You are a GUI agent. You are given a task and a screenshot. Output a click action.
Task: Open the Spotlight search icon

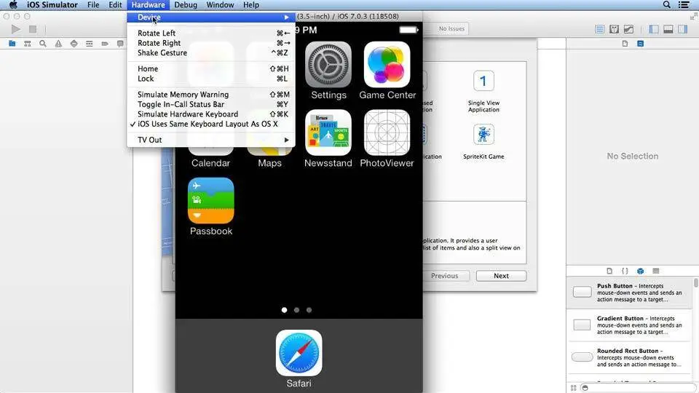tap(666, 5)
